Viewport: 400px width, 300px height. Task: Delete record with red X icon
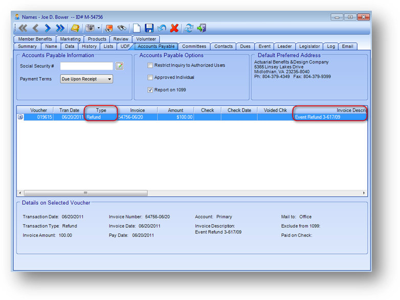(x=174, y=28)
